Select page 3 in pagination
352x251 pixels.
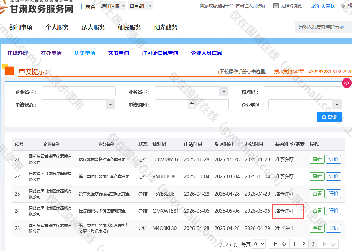313,244
